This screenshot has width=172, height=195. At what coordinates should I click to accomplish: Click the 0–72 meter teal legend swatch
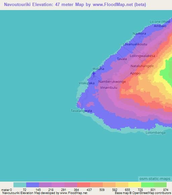(20, 185)
